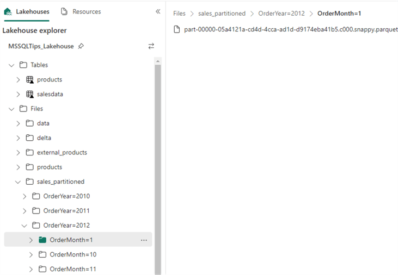Screen dimensions: 398x275
Task: Expand the OrderYear=2010 folder
Action: (x=24, y=196)
